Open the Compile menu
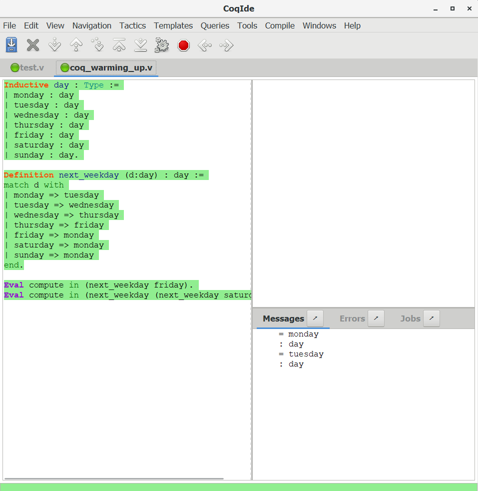Viewport: 478px width, 491px height. [280, 25]
